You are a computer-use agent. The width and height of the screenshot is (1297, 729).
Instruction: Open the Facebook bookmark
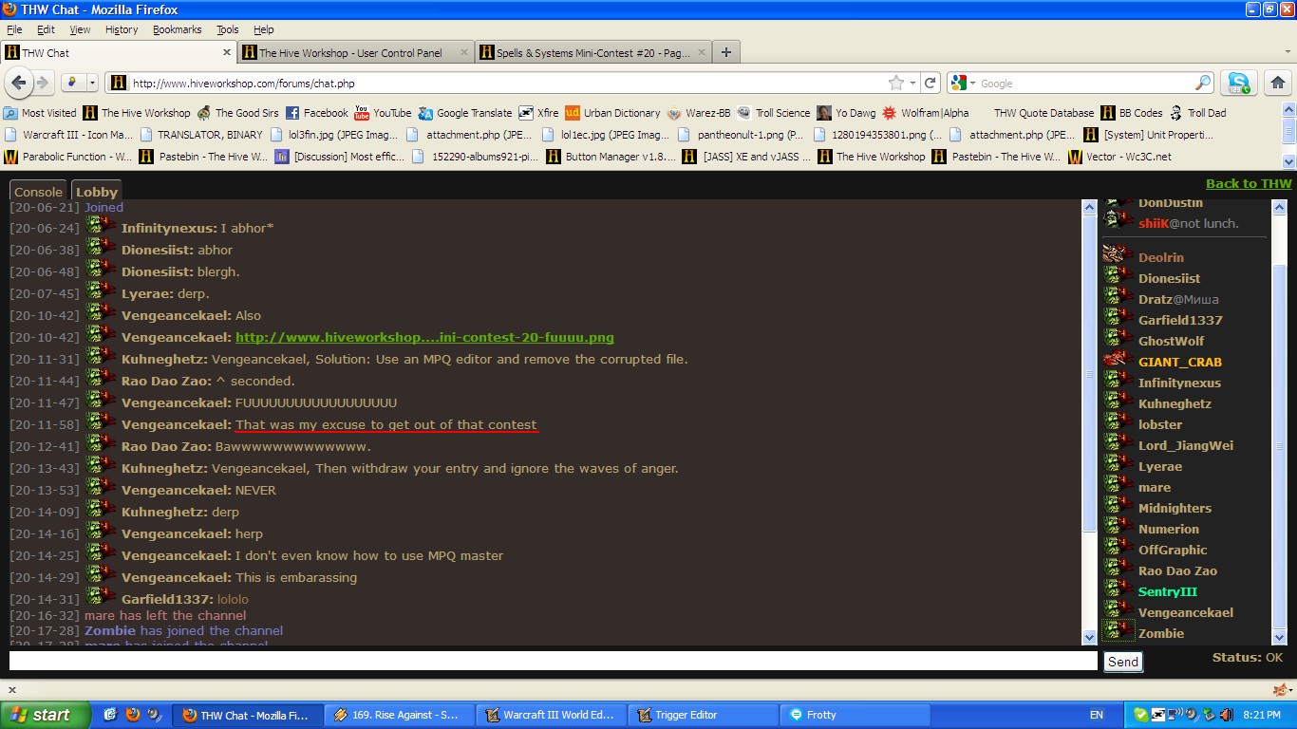[x=317, y=113]
